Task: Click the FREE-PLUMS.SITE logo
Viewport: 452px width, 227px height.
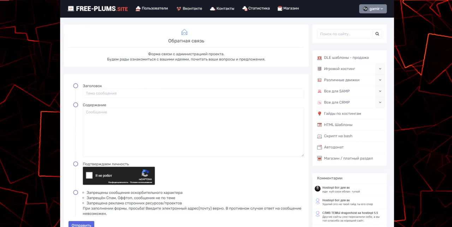Action: [98, 8]
